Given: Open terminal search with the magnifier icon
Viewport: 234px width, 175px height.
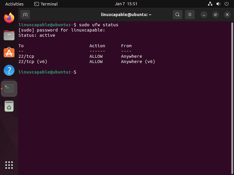Looking at the screenshot, I should [x=178, y=15].
